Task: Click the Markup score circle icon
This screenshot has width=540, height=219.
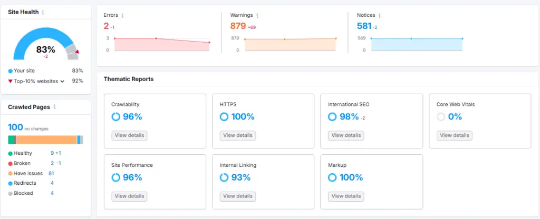Action: click(332, 177)
